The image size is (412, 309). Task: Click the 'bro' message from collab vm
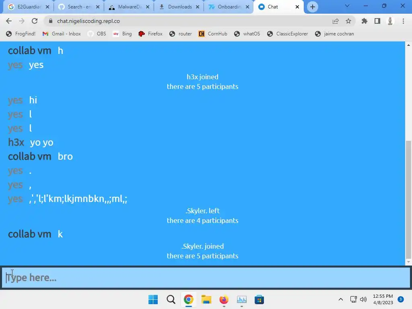coord(65,157)
